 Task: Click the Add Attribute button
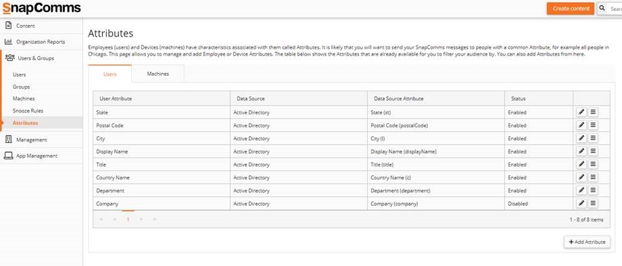(x=587, y=242)
